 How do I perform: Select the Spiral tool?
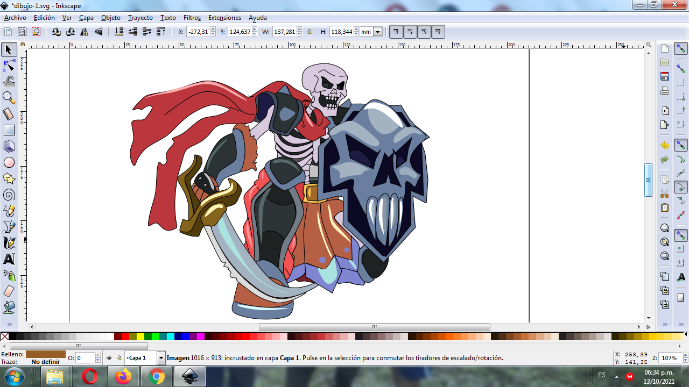pyautogui.click(x=9, y=195)
